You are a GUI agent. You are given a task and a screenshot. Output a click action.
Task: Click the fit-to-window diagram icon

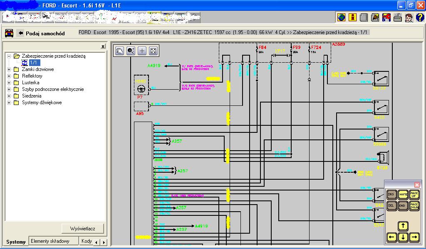click(x=153, y=51)
